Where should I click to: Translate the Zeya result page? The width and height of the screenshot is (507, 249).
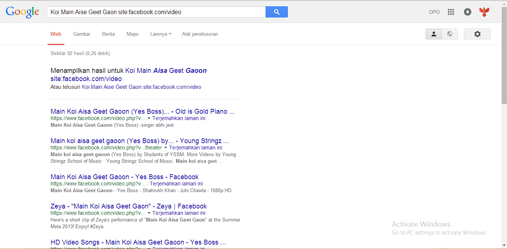[x=179, y=213]
